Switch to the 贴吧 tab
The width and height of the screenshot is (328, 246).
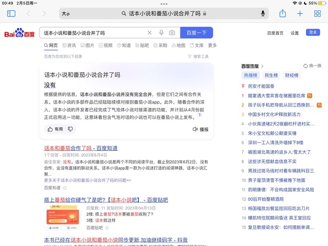click(142, 46)
